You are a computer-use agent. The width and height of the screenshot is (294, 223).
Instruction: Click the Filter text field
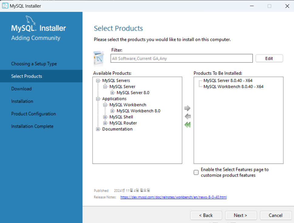(181, 58)
